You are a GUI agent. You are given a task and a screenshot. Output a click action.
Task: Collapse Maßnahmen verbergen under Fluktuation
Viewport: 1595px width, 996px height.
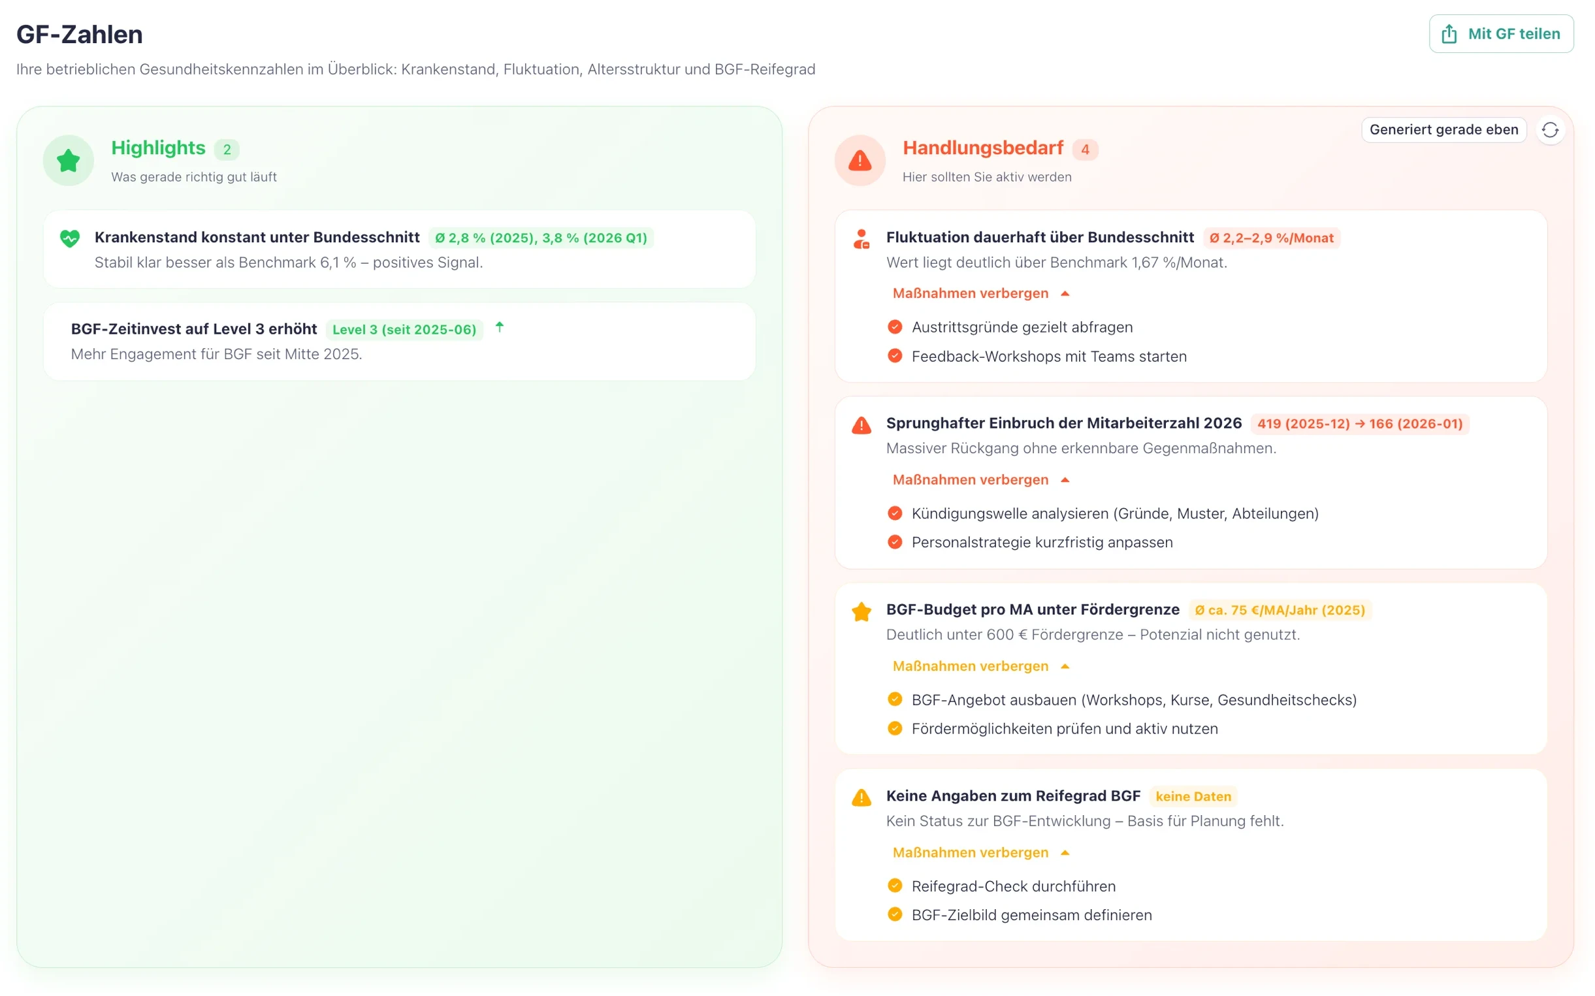980,293
